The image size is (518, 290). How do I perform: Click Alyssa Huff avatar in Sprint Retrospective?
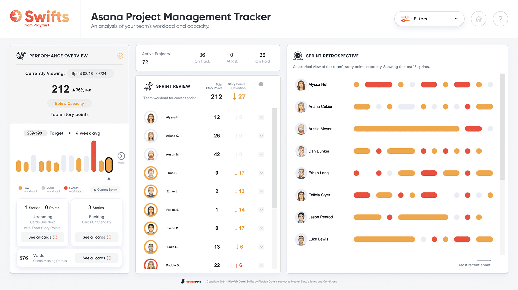point(301,85)
